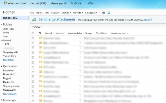This screenshot has height=103, width=166.
Task: Filter inbox by Unread
Action: coord(48,33)
